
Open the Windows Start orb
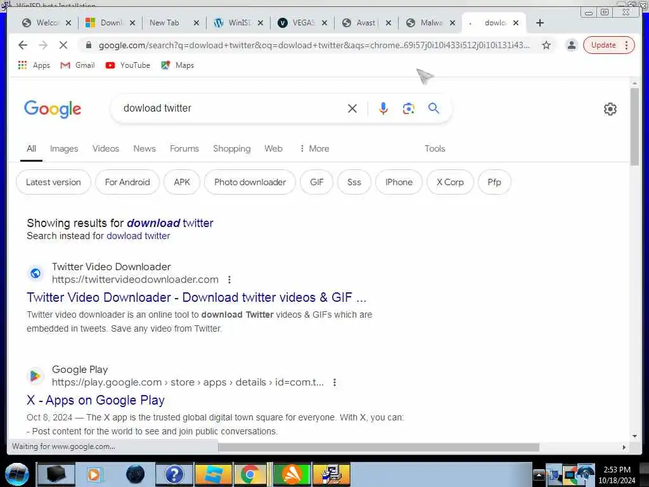click(17, 474)
